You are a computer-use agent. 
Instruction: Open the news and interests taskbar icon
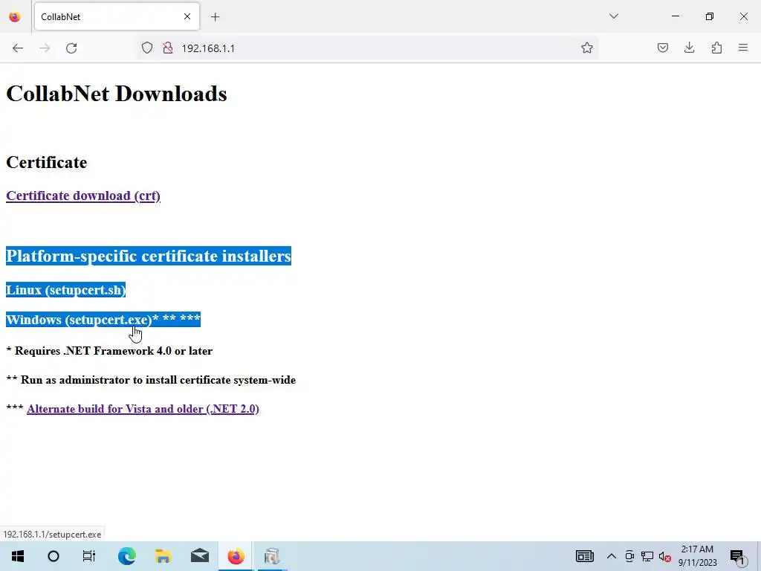click(x=584, y=556)
